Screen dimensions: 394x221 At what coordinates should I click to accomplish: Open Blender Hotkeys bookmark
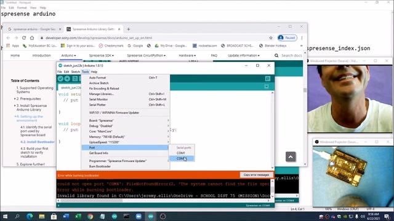coord(273,45)
